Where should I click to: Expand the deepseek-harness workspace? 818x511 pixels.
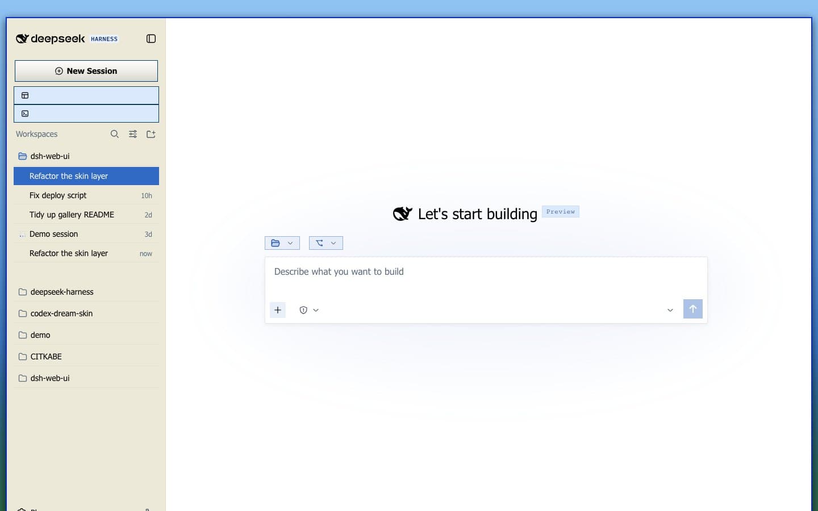[86, 292]
